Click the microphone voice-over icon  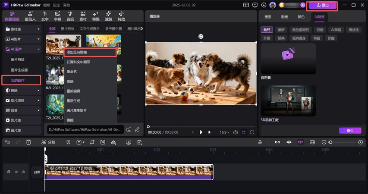coord(260,142)
